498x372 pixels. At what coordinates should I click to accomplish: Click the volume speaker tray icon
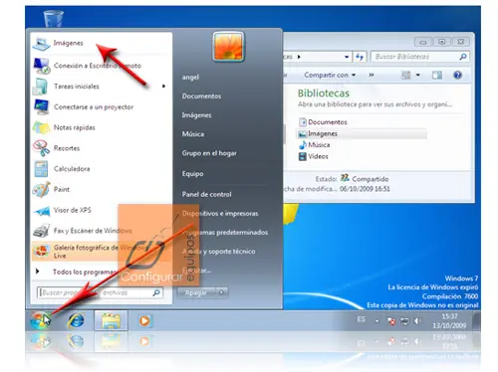[x=417, y=321]
